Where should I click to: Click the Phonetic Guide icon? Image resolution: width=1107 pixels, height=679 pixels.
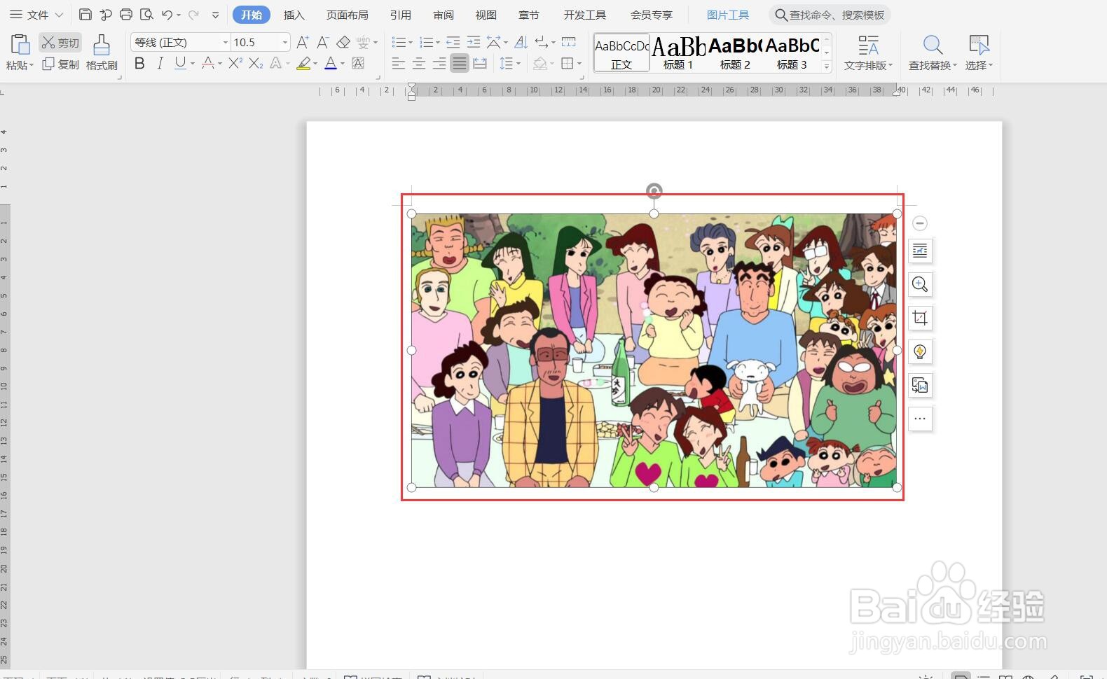click(x=363, y=43)
